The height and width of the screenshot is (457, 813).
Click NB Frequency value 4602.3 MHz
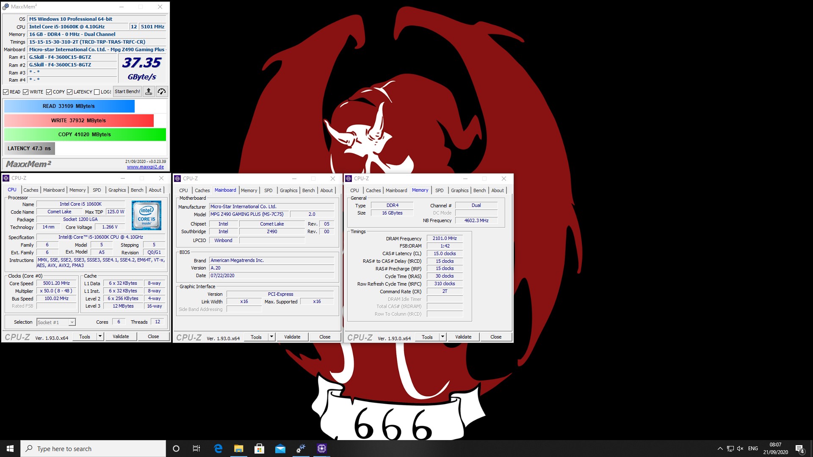[476, 220]
